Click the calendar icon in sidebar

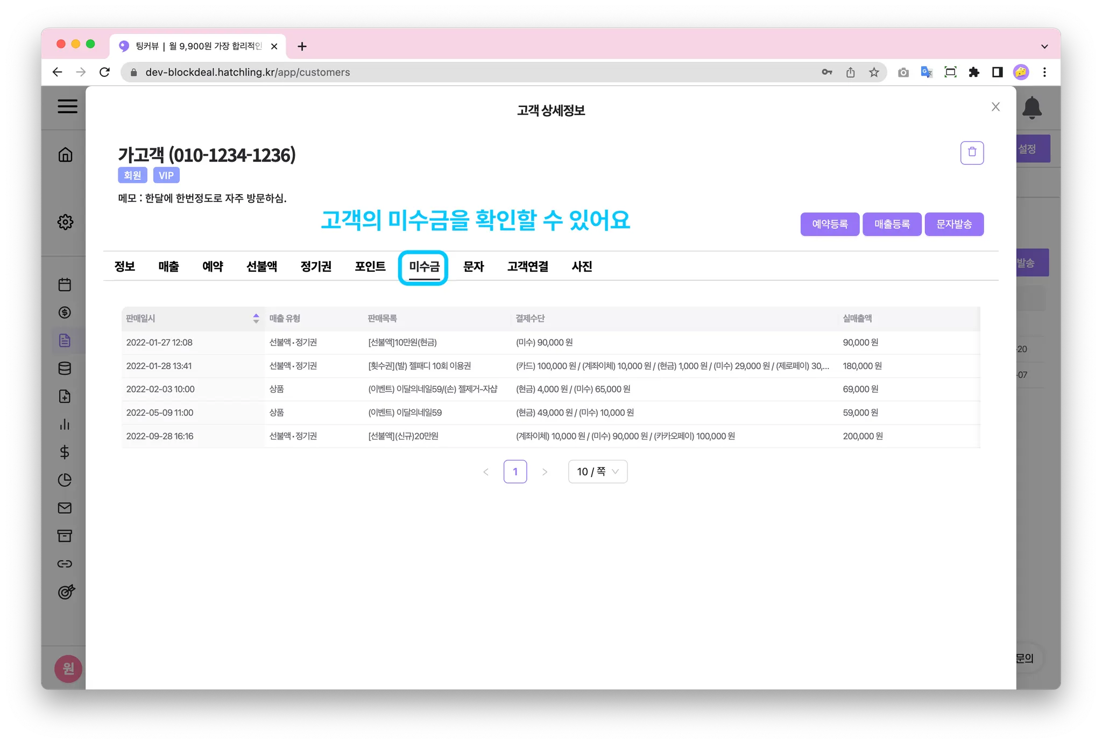[65, 285]
